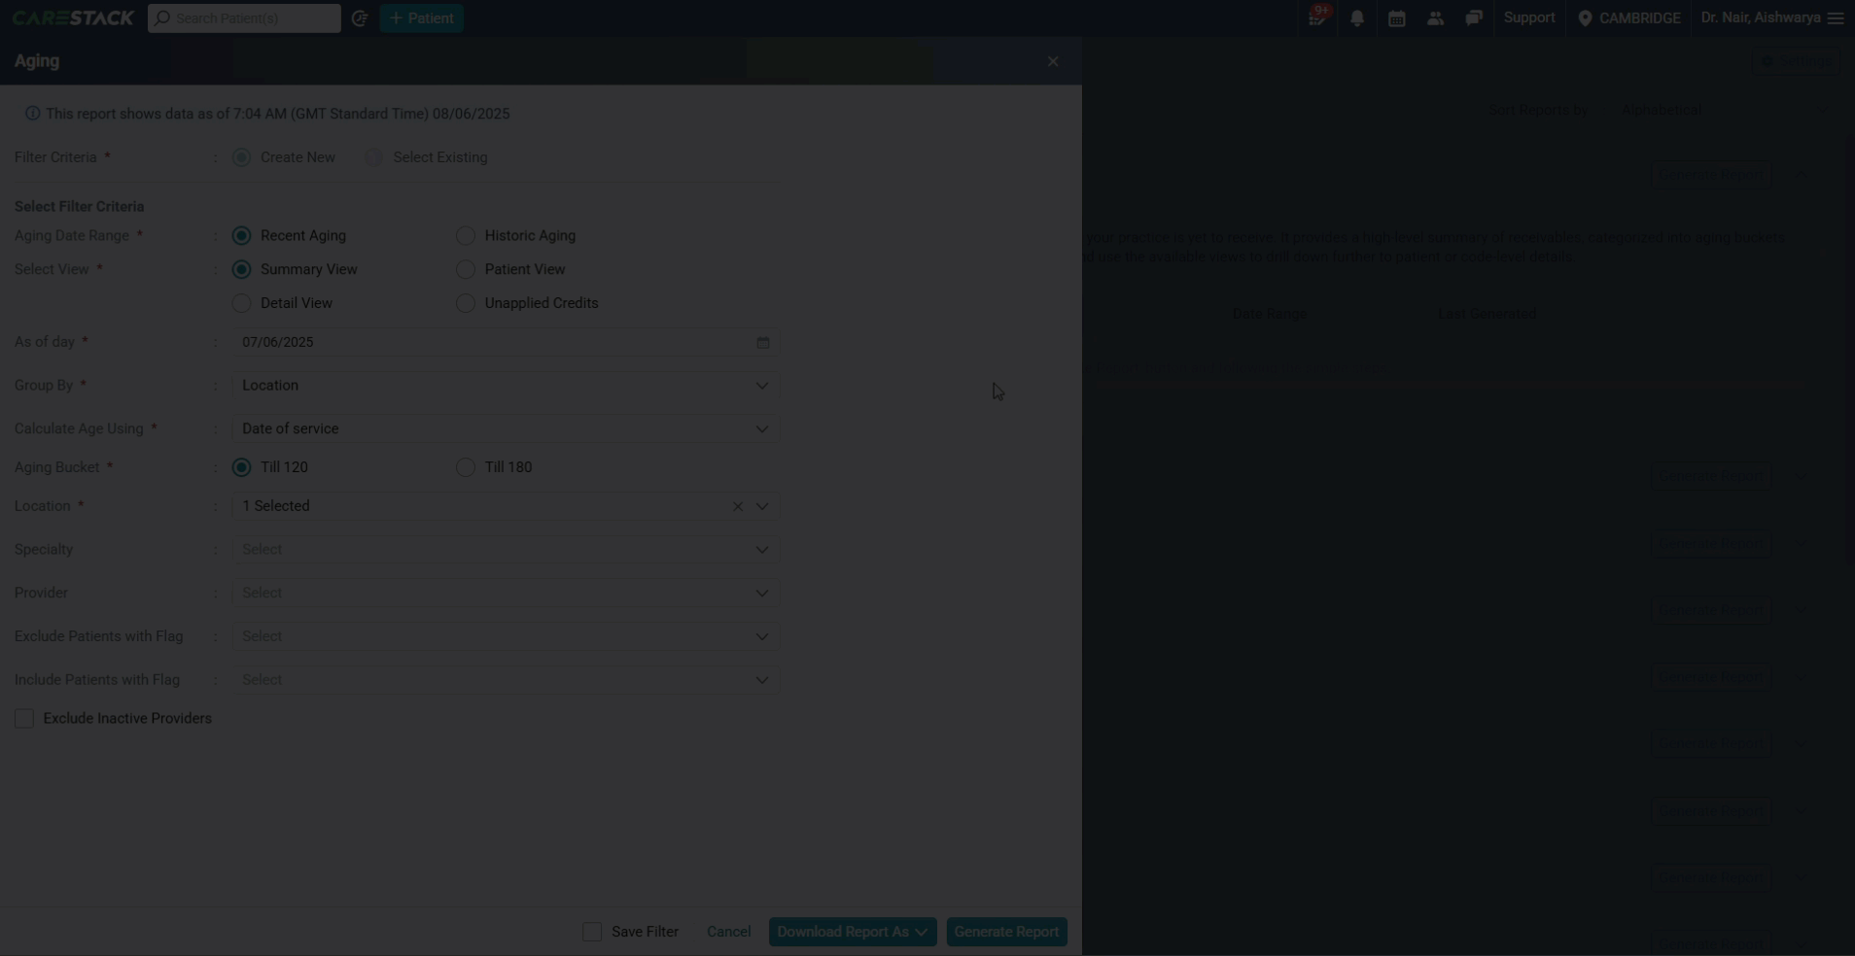Open notifications bell icon
The width and height of the screenshot is (1855, 956).
point(1357,17)
